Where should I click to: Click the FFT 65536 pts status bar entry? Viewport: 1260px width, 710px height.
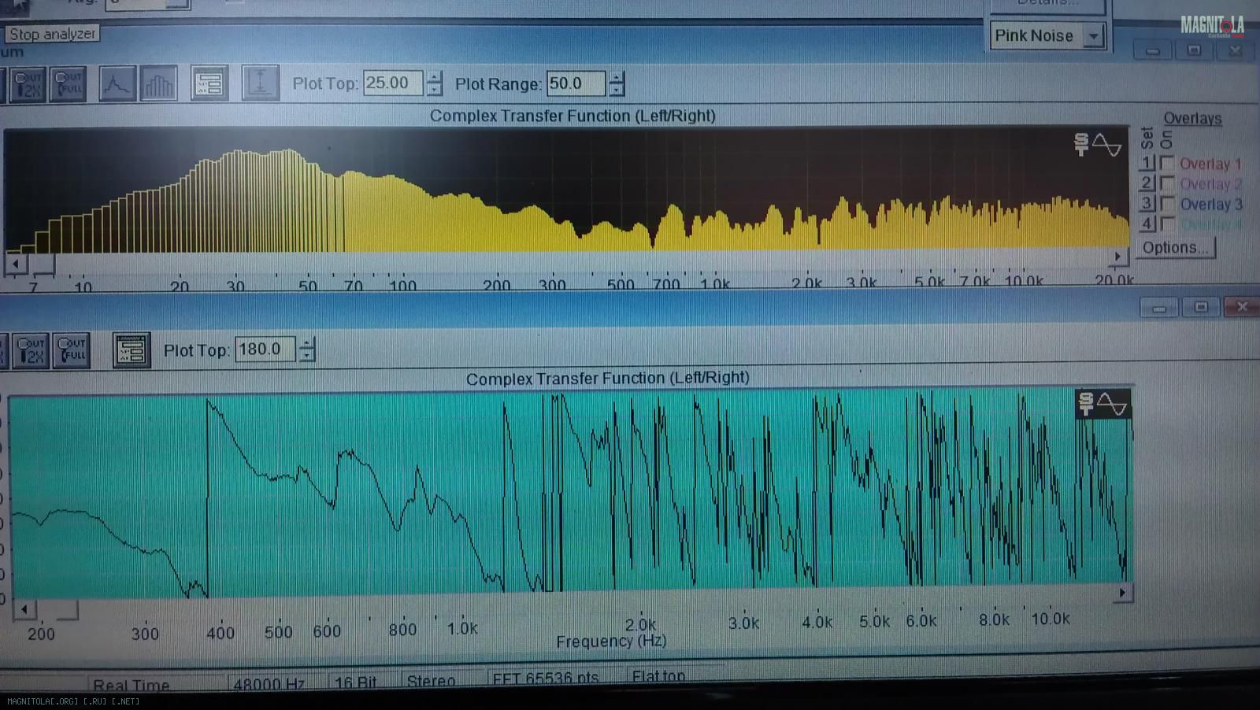pos(545,678)
